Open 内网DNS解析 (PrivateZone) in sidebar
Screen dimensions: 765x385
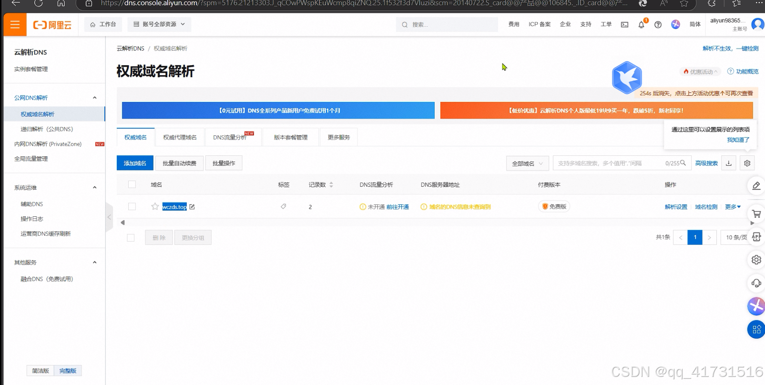click(x=48, y=144)
